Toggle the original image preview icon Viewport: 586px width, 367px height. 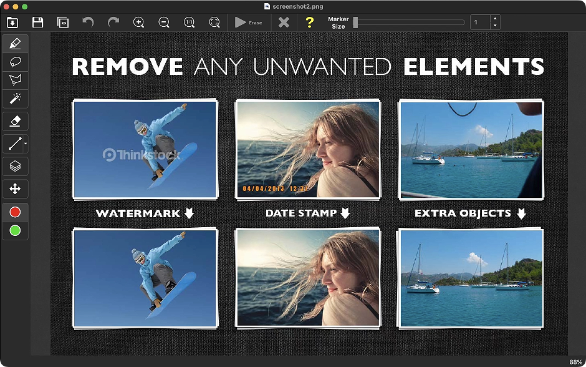coord(63,22)
